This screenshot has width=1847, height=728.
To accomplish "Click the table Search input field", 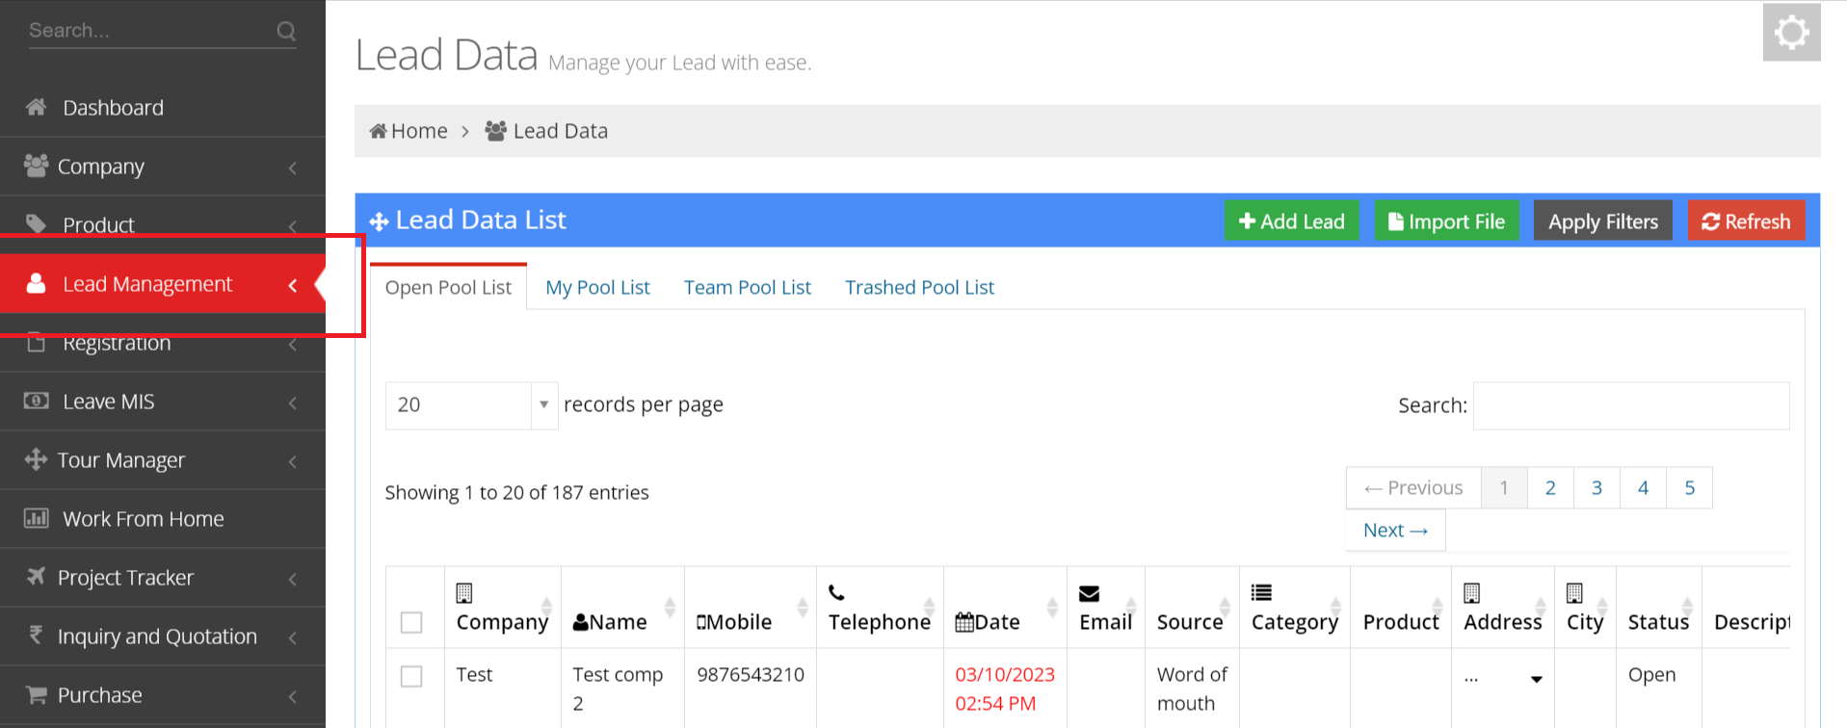I will [1630, 405].
